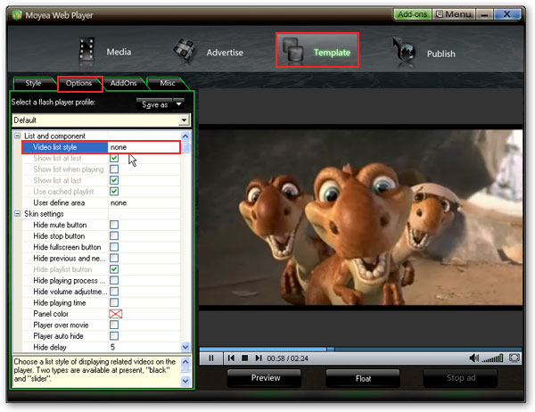The width and height of the screenshot is (535, 412).
Task: Enable Hide previous and next checkbox
Action: pyautogui.click(x=114, y=258)
